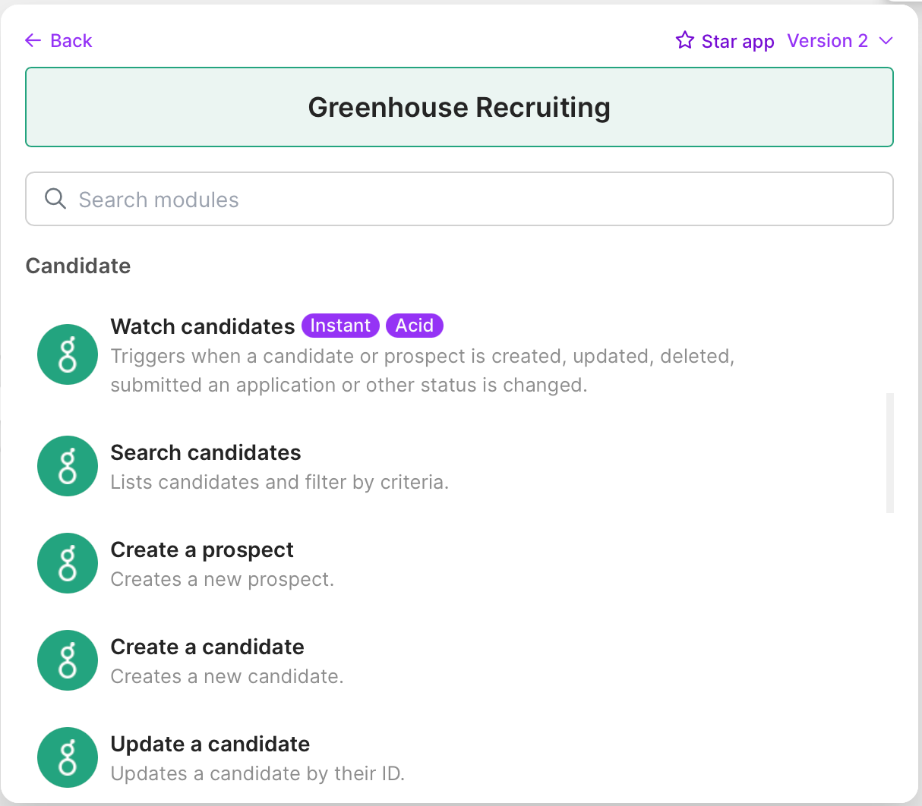Select the Update a candidate module title
The height and width of the screenshot is (806, 922).
(210, 744)
